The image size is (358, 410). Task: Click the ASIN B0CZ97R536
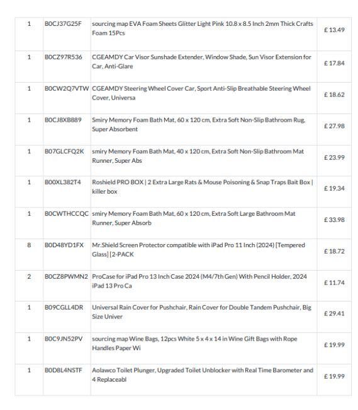coord(64,57)
